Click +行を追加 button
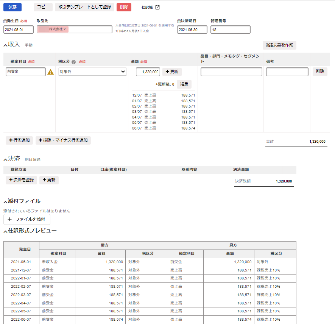The width and height of the screenshot is (335, 326). (19, 140)
